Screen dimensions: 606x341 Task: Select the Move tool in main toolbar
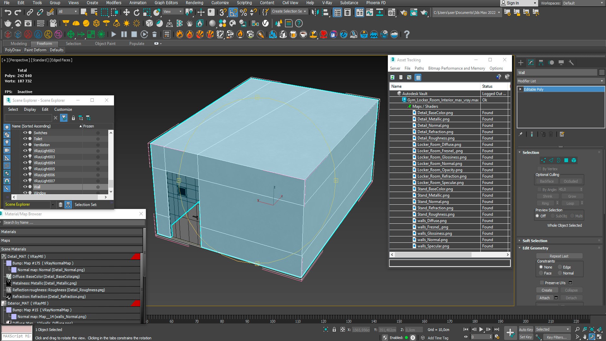(x=126, y=12)
